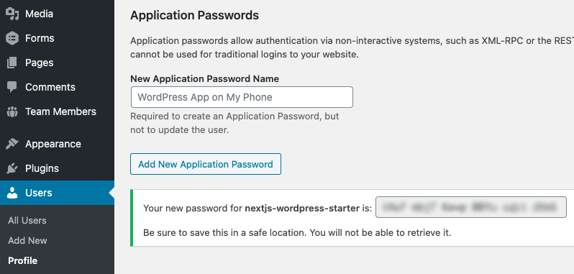Click the Comments speech bubble icon
The height and width of the screenshot is (274, 574).
12,87
